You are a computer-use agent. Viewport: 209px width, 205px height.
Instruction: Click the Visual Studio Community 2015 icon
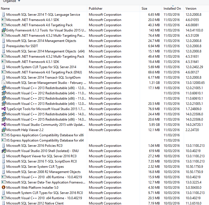click(x=4, y=124)
